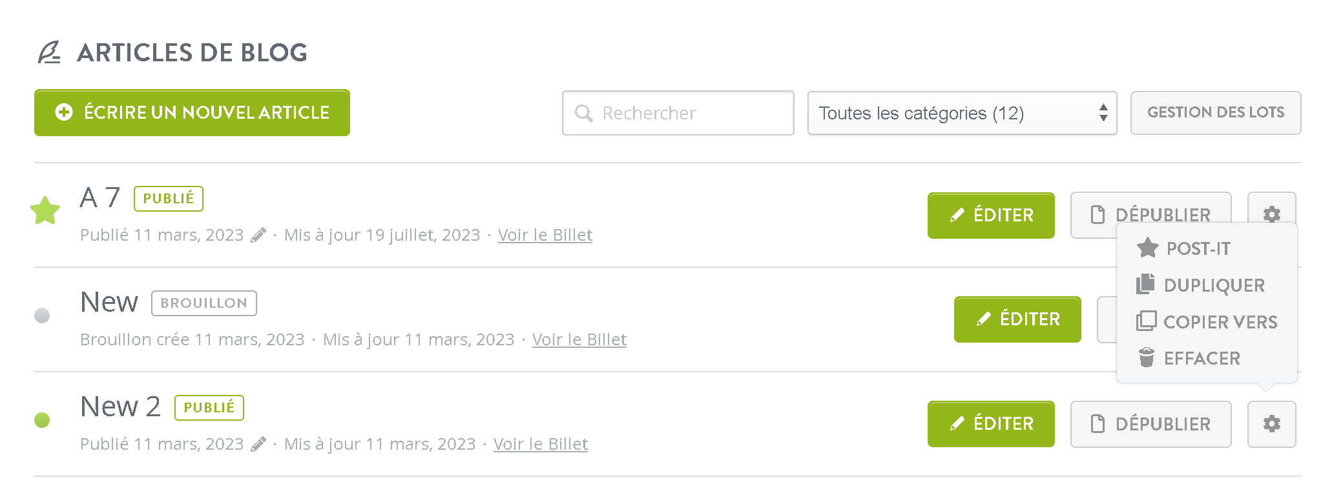Screen dimensions: 1332x493
Task: Click the magnifier icon in the search box
Action: tap(584, 114)
